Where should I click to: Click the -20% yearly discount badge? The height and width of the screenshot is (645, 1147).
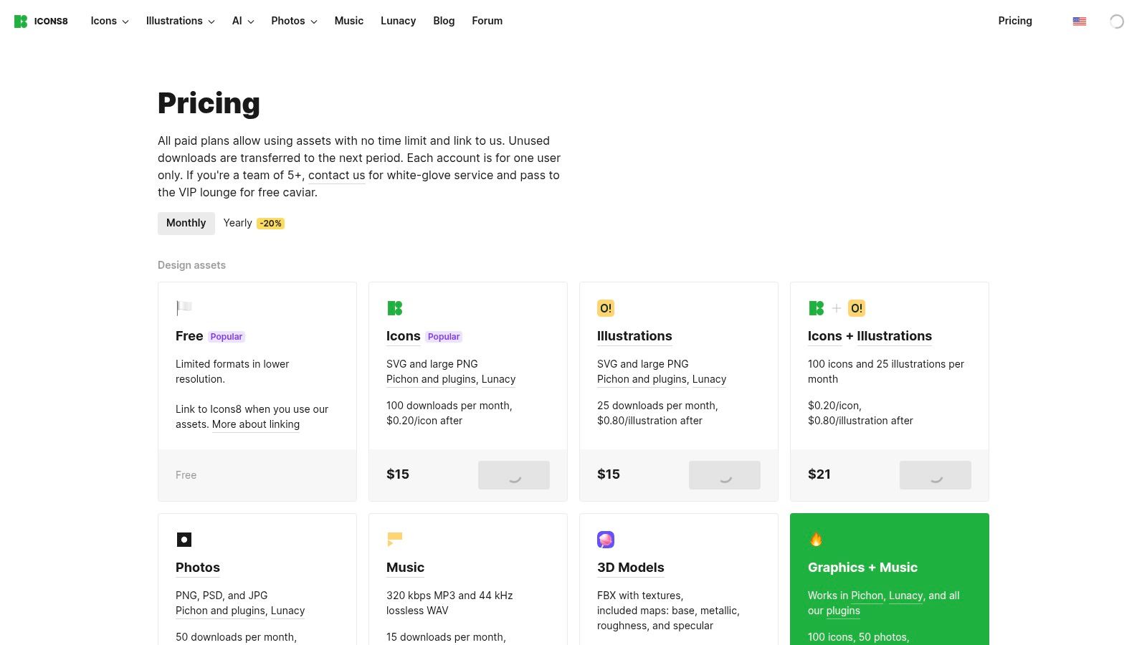(271, 224)
